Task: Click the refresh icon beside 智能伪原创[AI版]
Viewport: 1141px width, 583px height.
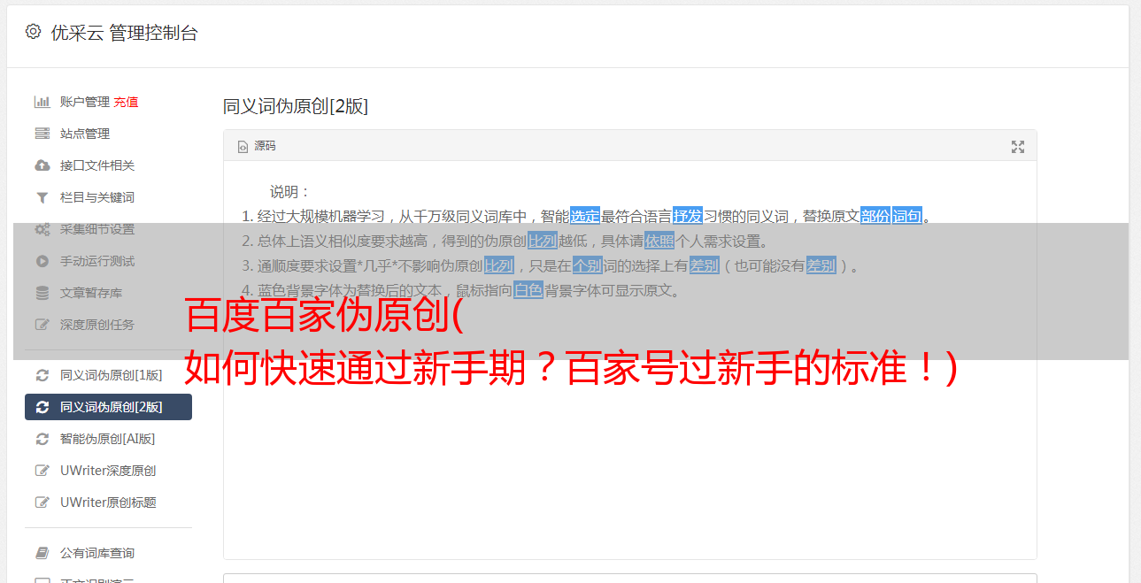Action: pos(42,439)
